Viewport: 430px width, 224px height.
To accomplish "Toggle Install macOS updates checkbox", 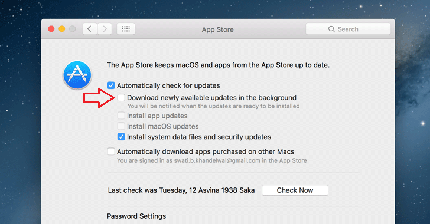I will [x=121, y=126].
